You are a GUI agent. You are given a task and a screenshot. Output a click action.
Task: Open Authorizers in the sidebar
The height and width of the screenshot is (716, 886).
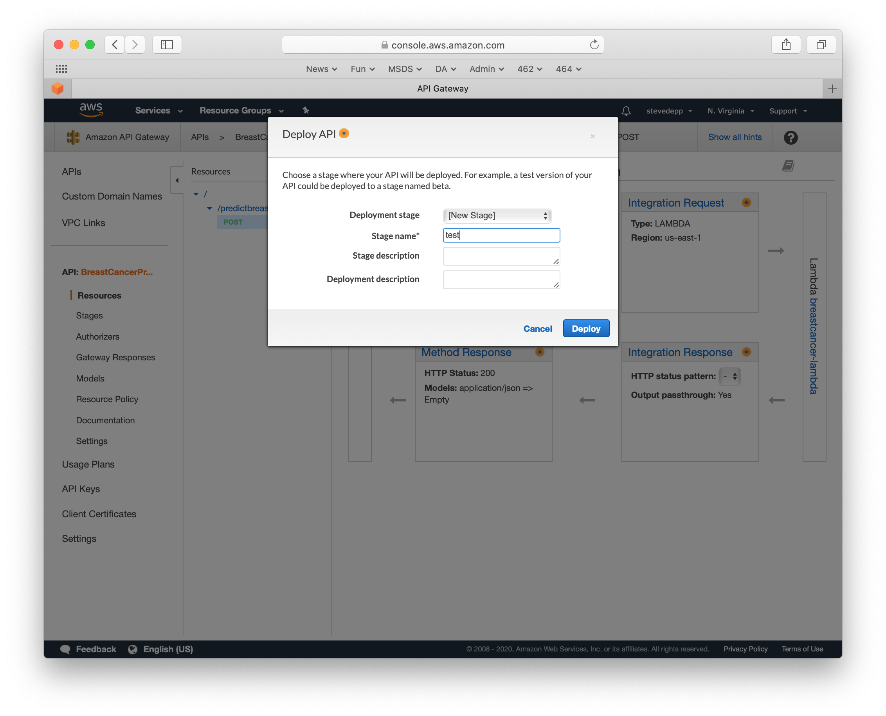pos(97,336)
